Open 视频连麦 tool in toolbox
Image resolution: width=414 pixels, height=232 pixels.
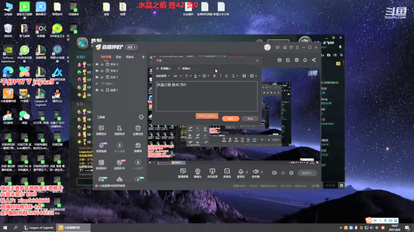(x=101, y=147)
